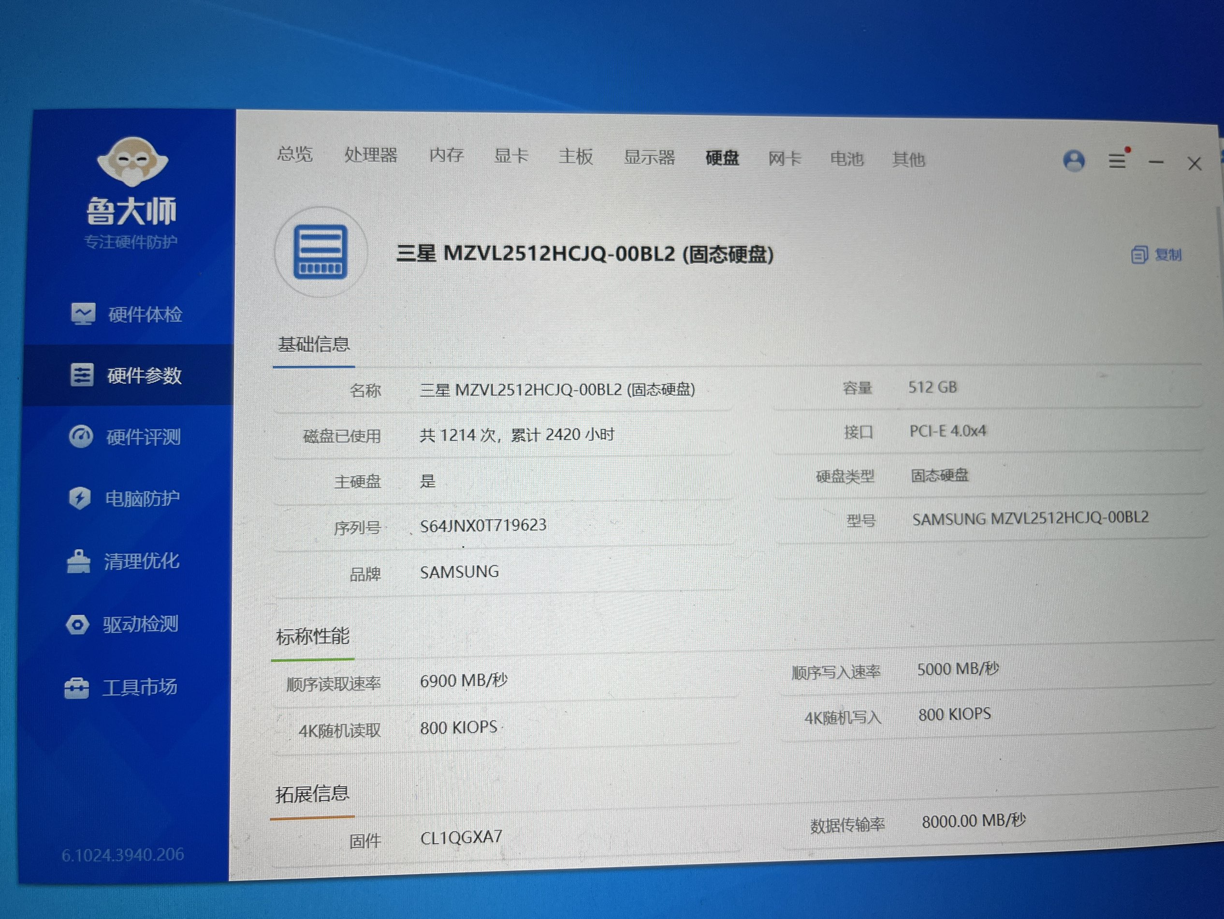Go to the 主板 tab
Screen dimensions: 1224x919
coord(575,156)
